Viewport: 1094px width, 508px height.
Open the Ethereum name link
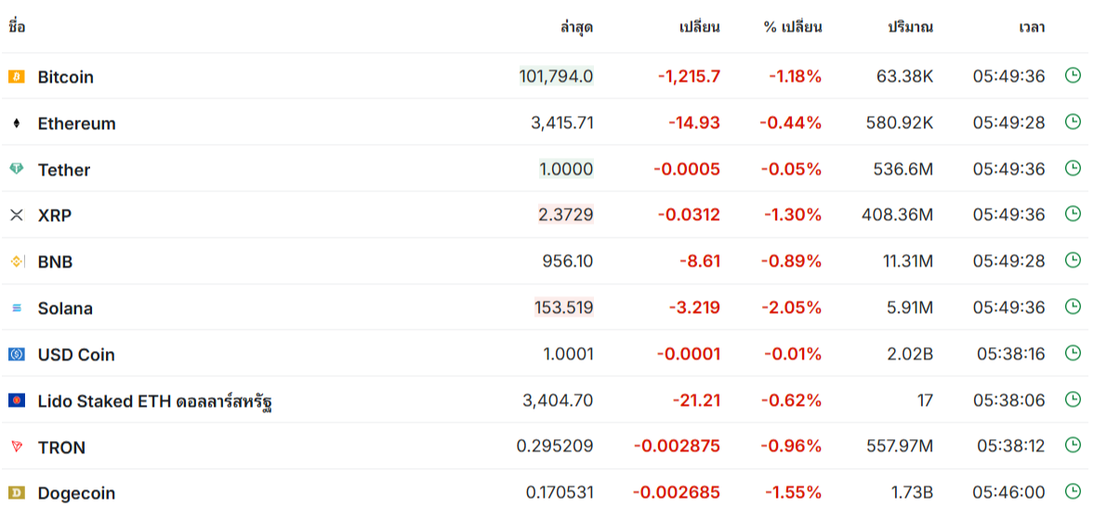(77, 124)
